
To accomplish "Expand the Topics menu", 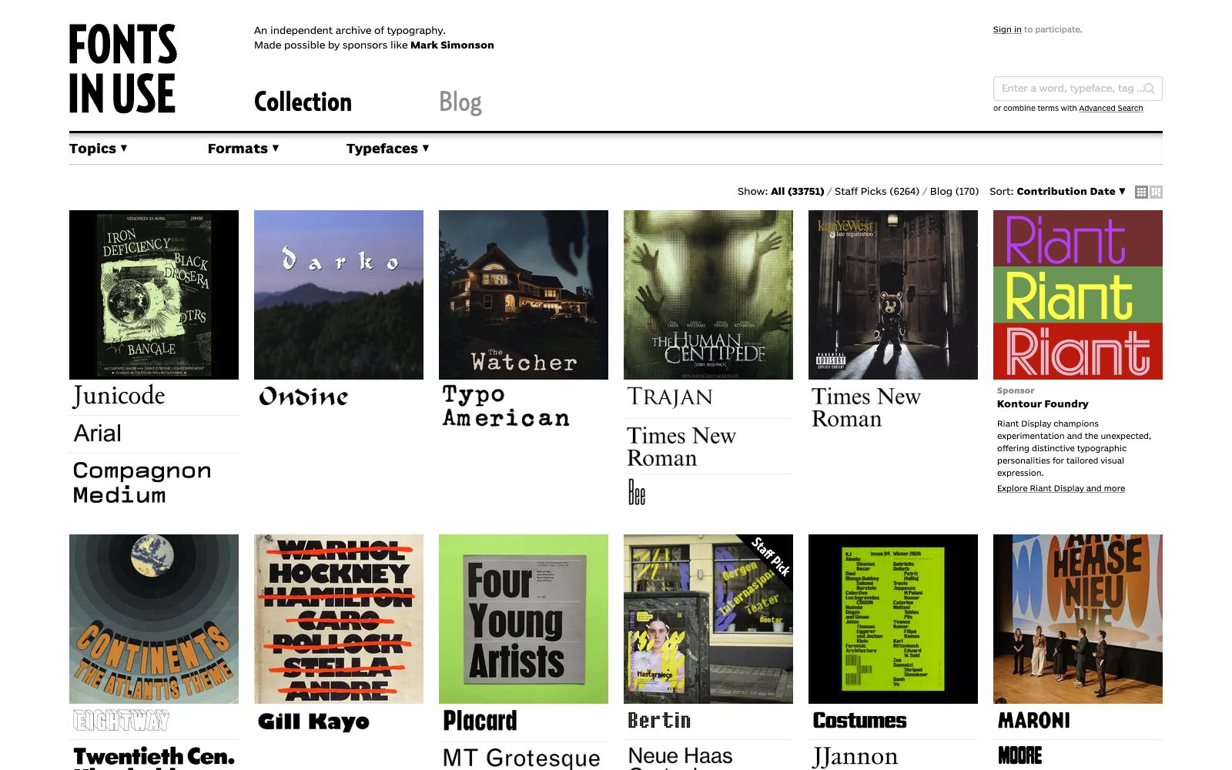I will (x=98, y=149).
